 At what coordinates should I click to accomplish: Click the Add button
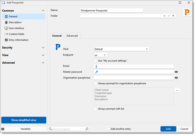[x=168, y=129]
